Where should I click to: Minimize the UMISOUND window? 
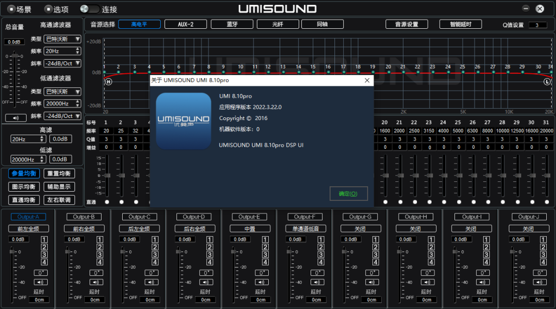pyautogui.click(x=526, y=9)
